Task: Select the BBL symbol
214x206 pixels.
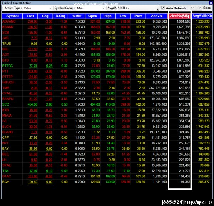Action: 5,49
